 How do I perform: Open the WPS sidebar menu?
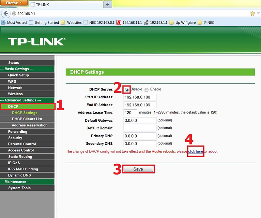[27, 82]
